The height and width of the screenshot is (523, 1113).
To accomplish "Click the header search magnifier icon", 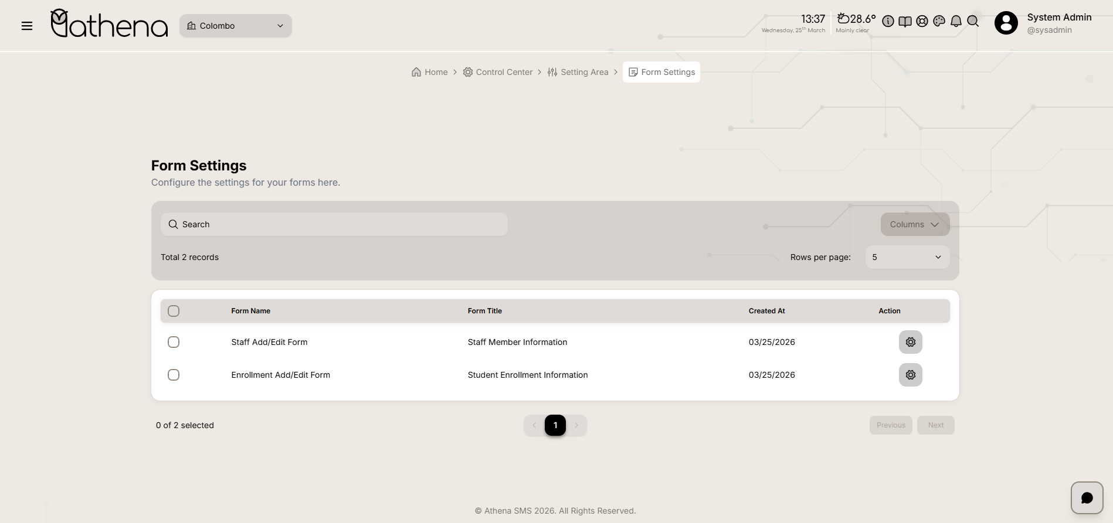I will [973, 22].
